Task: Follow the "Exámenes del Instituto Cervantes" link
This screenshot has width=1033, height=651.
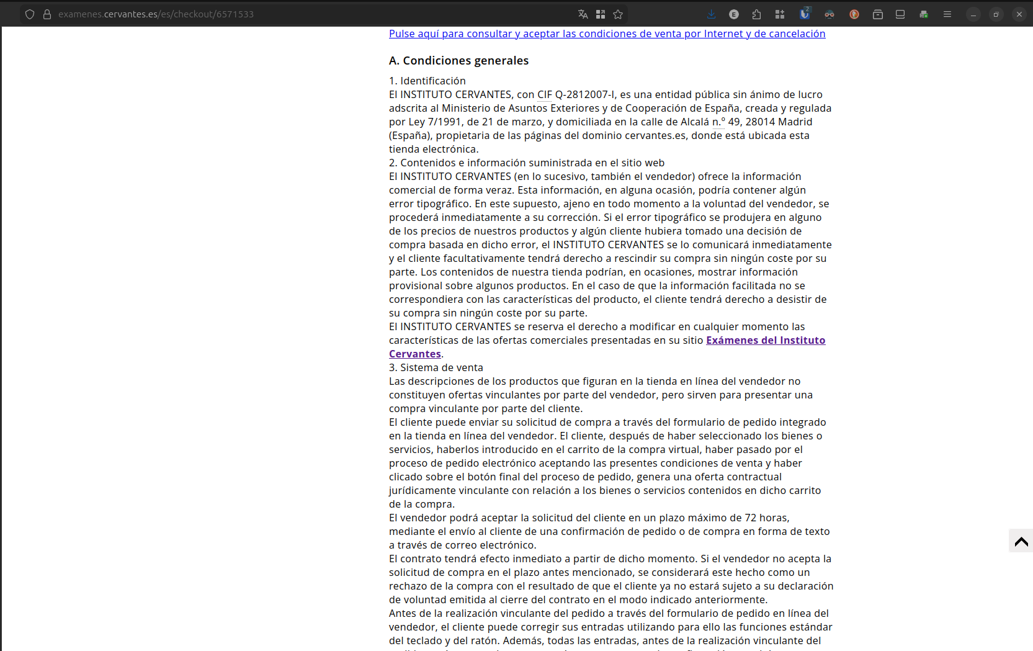Action: click(765, 340)
